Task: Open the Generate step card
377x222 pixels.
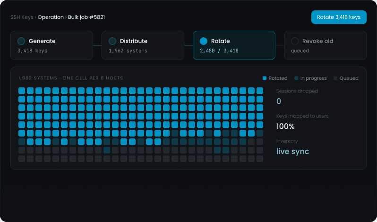Action: pyautogui.click(x=51, y=45)
